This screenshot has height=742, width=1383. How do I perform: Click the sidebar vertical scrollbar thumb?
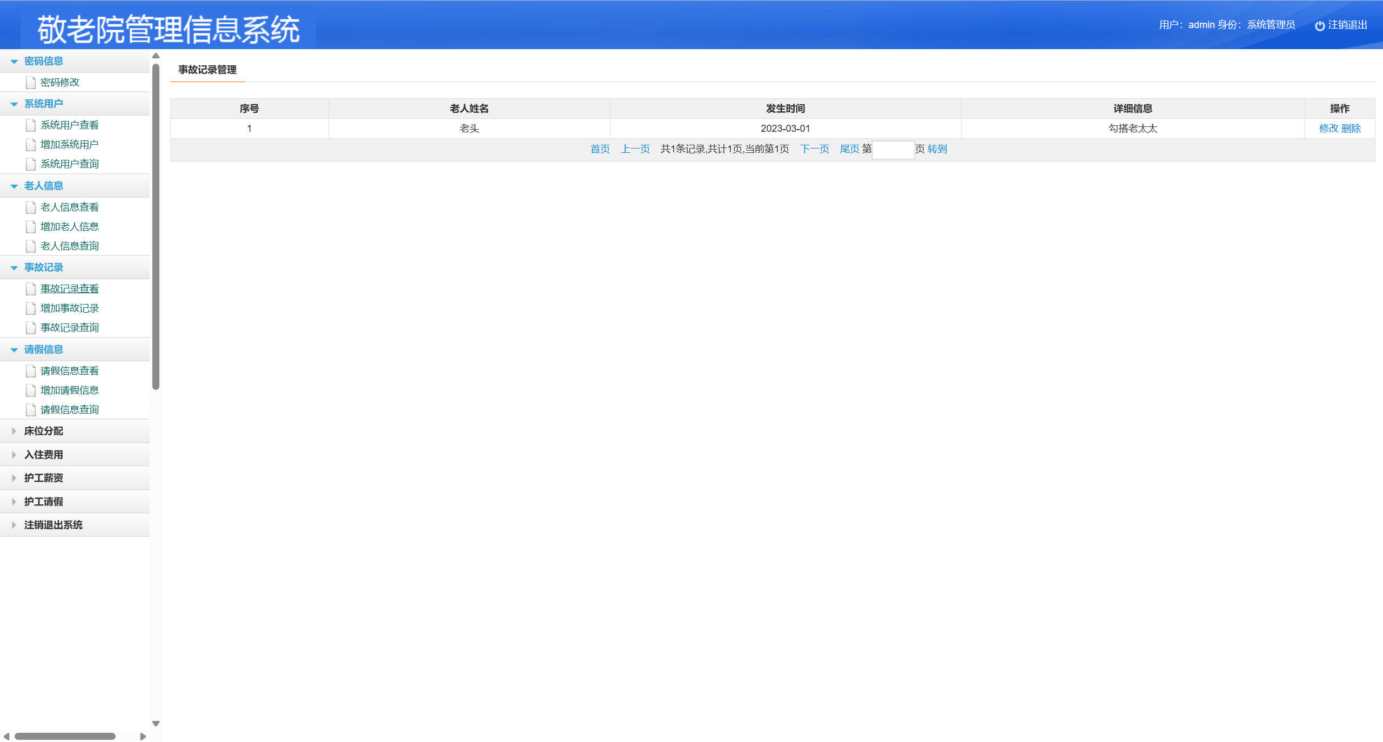point(156,227)
